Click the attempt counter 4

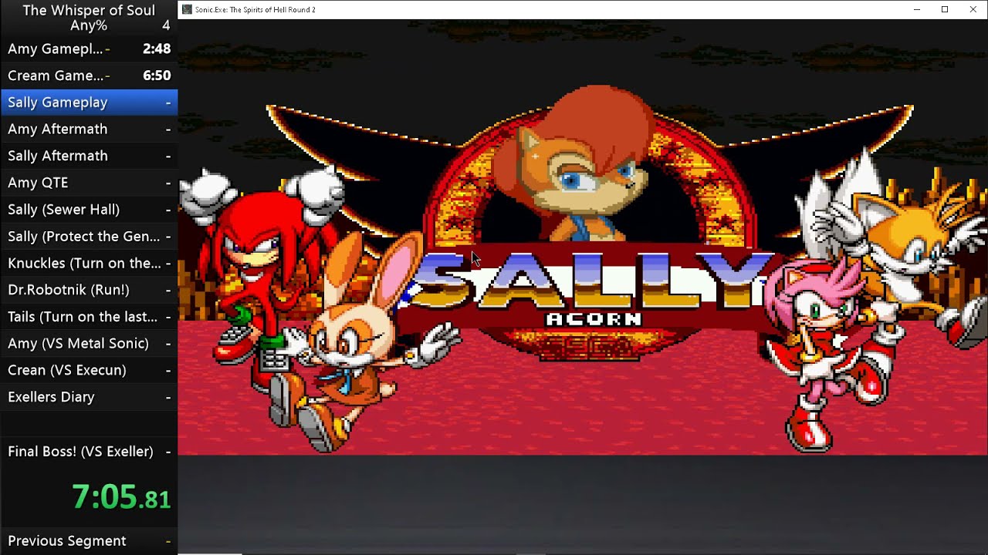tap(166, 25)
